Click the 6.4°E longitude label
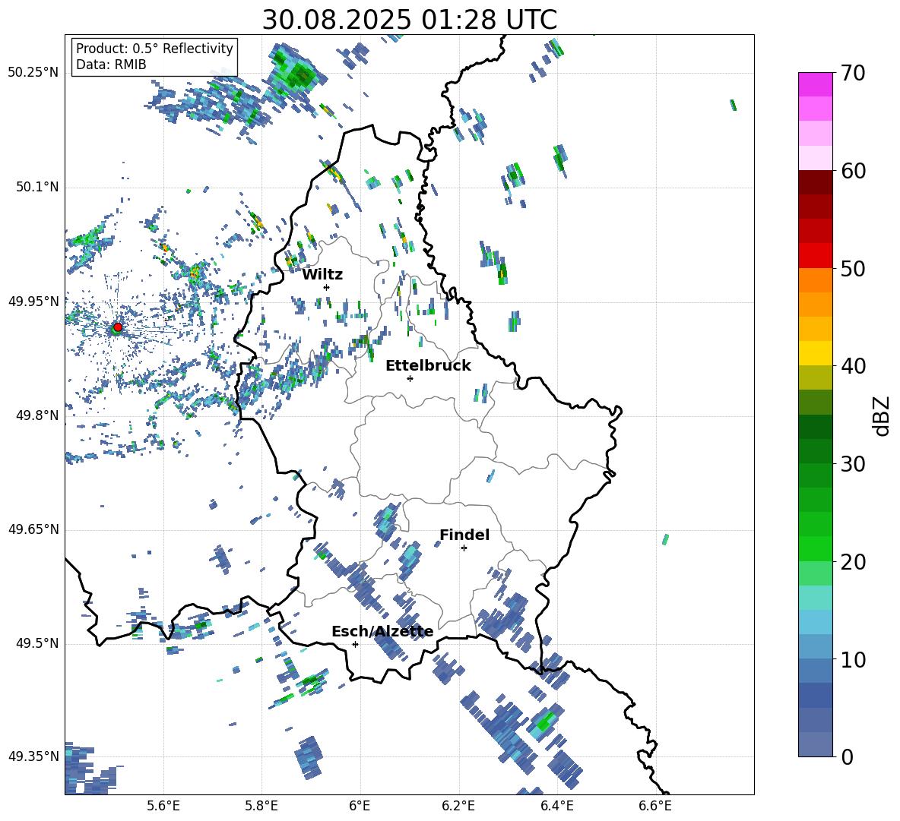Screen dimensions: 900x821 (556, 806)
